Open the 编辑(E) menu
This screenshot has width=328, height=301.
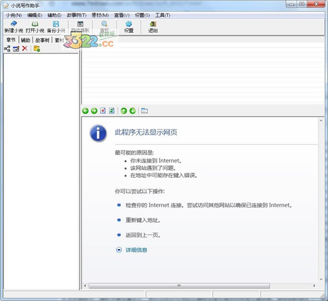click(35, 15)
